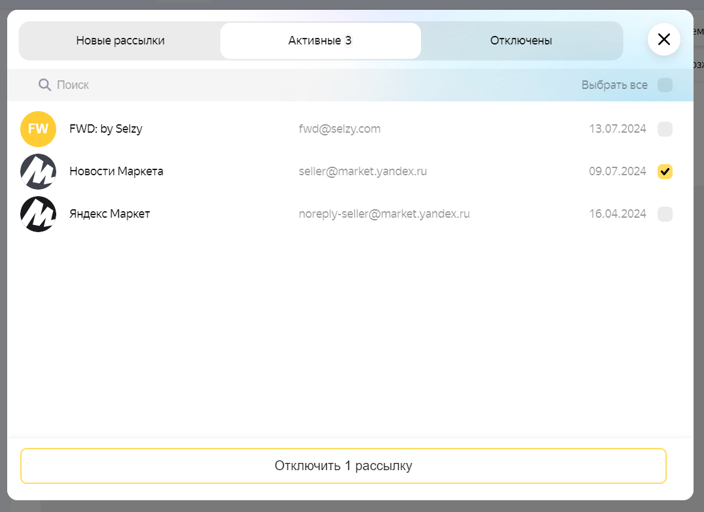Screen dimensions: 704x512
Task: Click the FW yellow avatar icon
Action: [38, 129]
